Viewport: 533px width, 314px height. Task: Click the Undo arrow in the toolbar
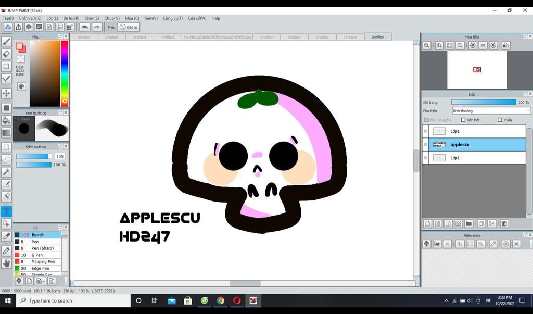click(x=85, y=27)
